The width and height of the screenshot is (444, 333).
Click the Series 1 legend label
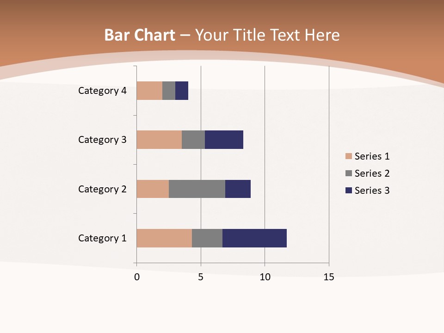coord(372,156)
